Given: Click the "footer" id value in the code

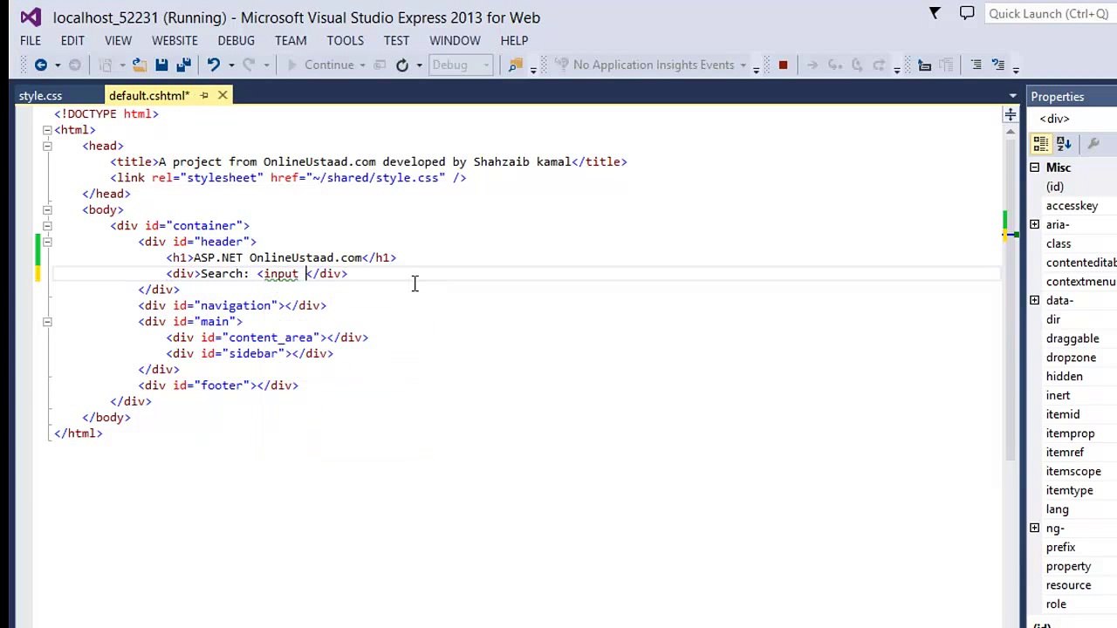Looking at the screenshot, I should click(x=225, y=385).
